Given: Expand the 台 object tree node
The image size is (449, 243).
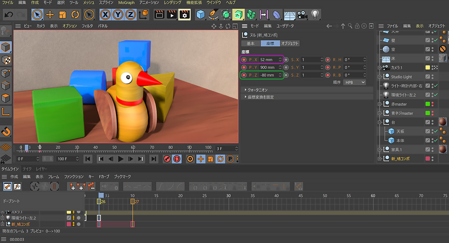Looking at the screenshot, I should [x=380, y=122].
